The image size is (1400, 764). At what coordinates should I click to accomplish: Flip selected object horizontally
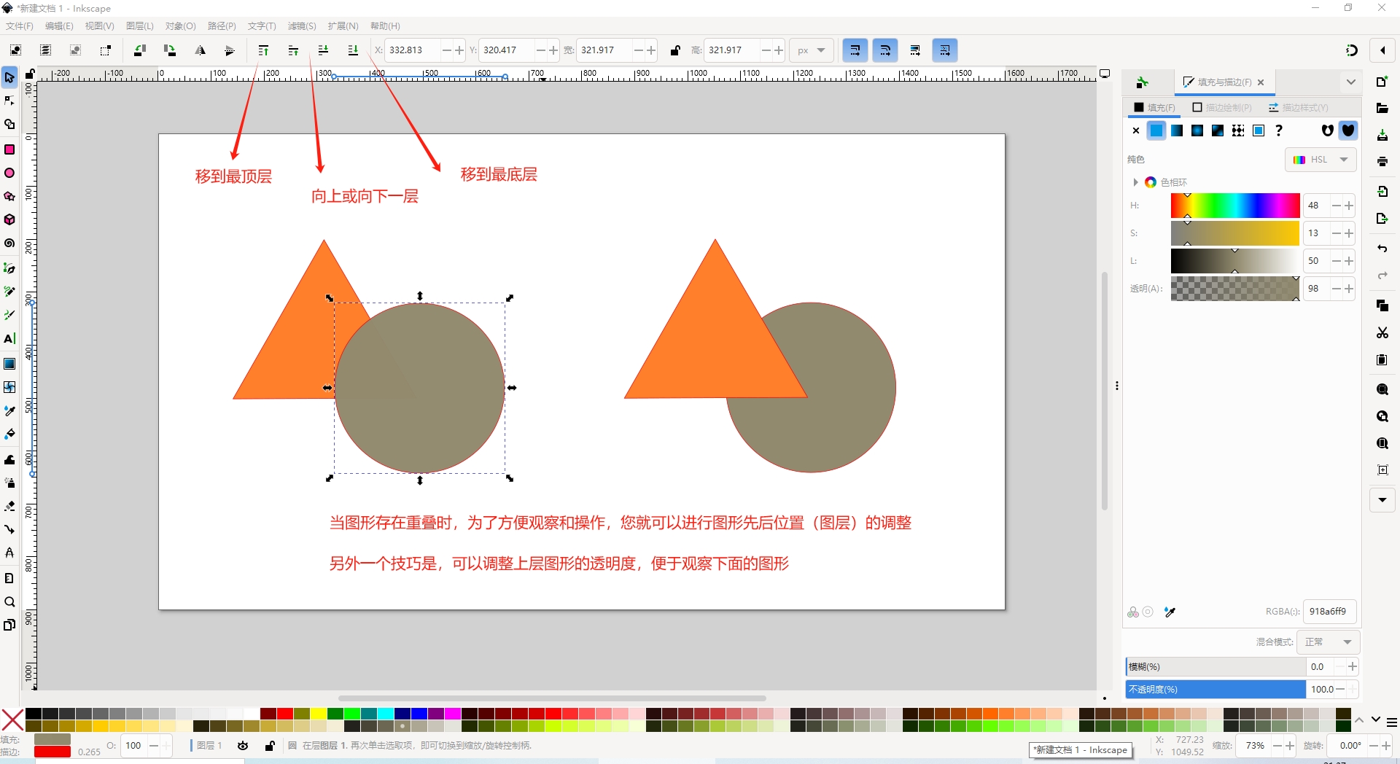click(200, 50)
